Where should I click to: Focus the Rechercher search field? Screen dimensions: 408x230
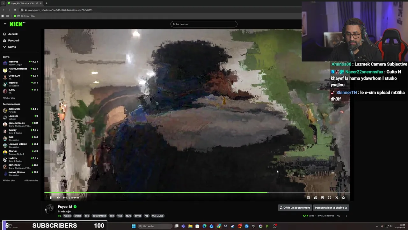(204, 24)
